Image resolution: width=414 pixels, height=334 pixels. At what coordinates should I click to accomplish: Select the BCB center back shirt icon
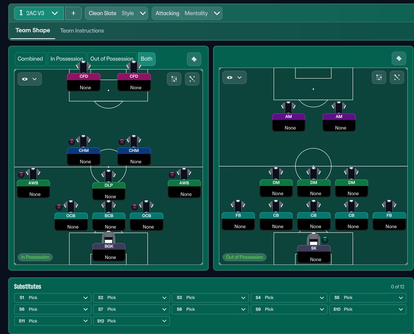[109, 207]
